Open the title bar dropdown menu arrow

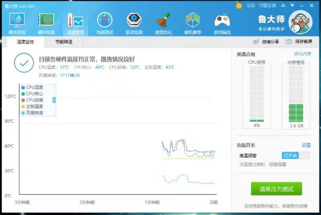293,5
